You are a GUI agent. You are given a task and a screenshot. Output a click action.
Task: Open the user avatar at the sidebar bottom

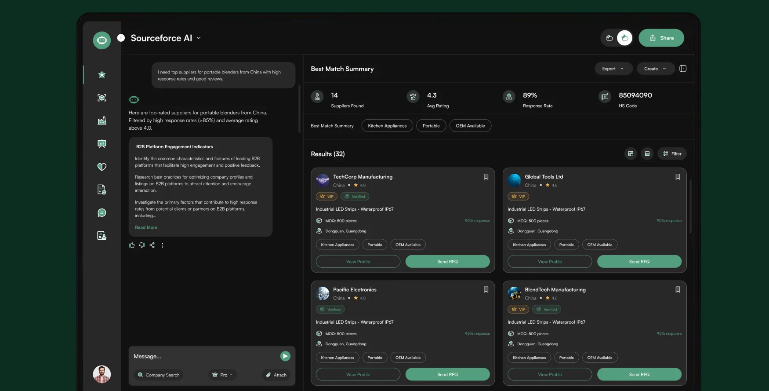point(102,374)
